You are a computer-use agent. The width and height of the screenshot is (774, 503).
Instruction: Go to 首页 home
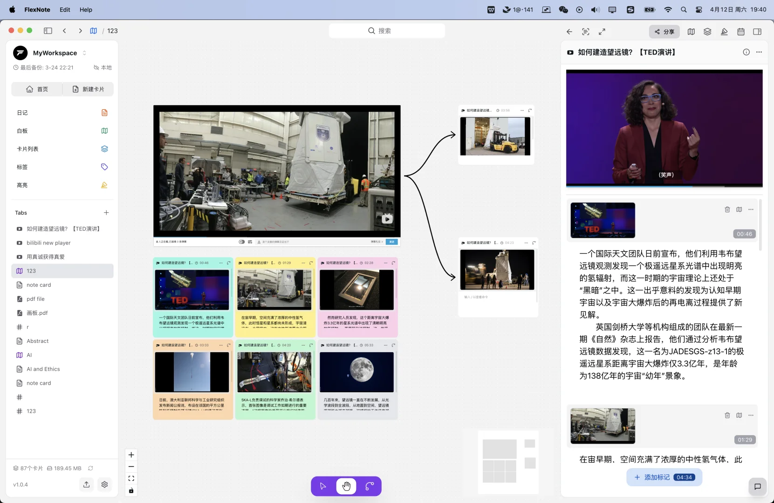pyautogui.click(x=37, y=89)
